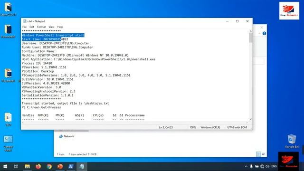Open Task View on the taskbar
The image size is (304, 171).
pyautogui.click(x=16, y=166)
